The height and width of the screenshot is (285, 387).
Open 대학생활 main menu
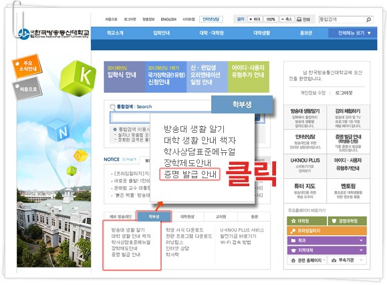tap(262, 33)
